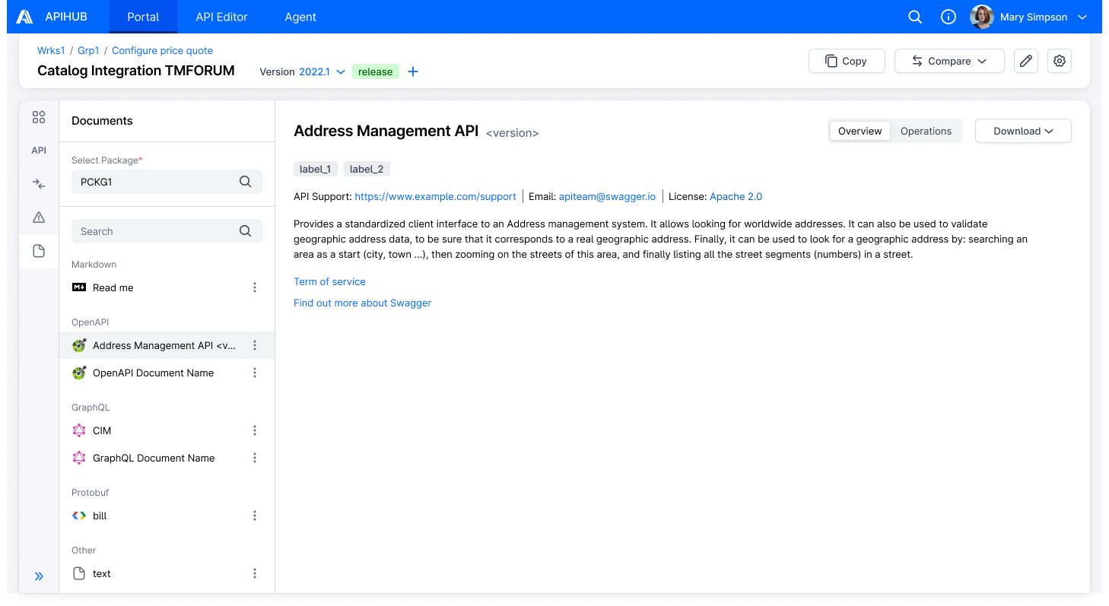Open options menu for CIM document
Screen dimensions: 1109x606
tap(255, 430)
